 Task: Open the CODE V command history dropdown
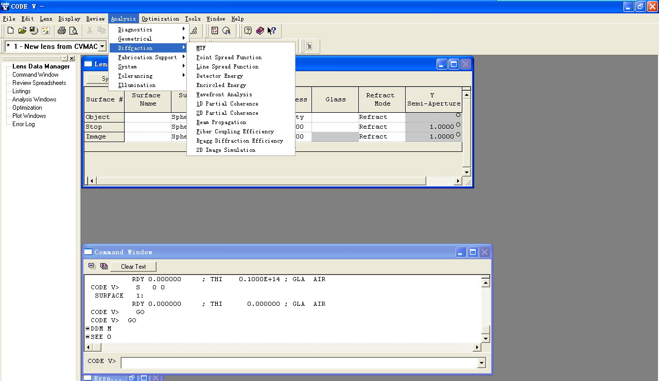click(481, 363)
